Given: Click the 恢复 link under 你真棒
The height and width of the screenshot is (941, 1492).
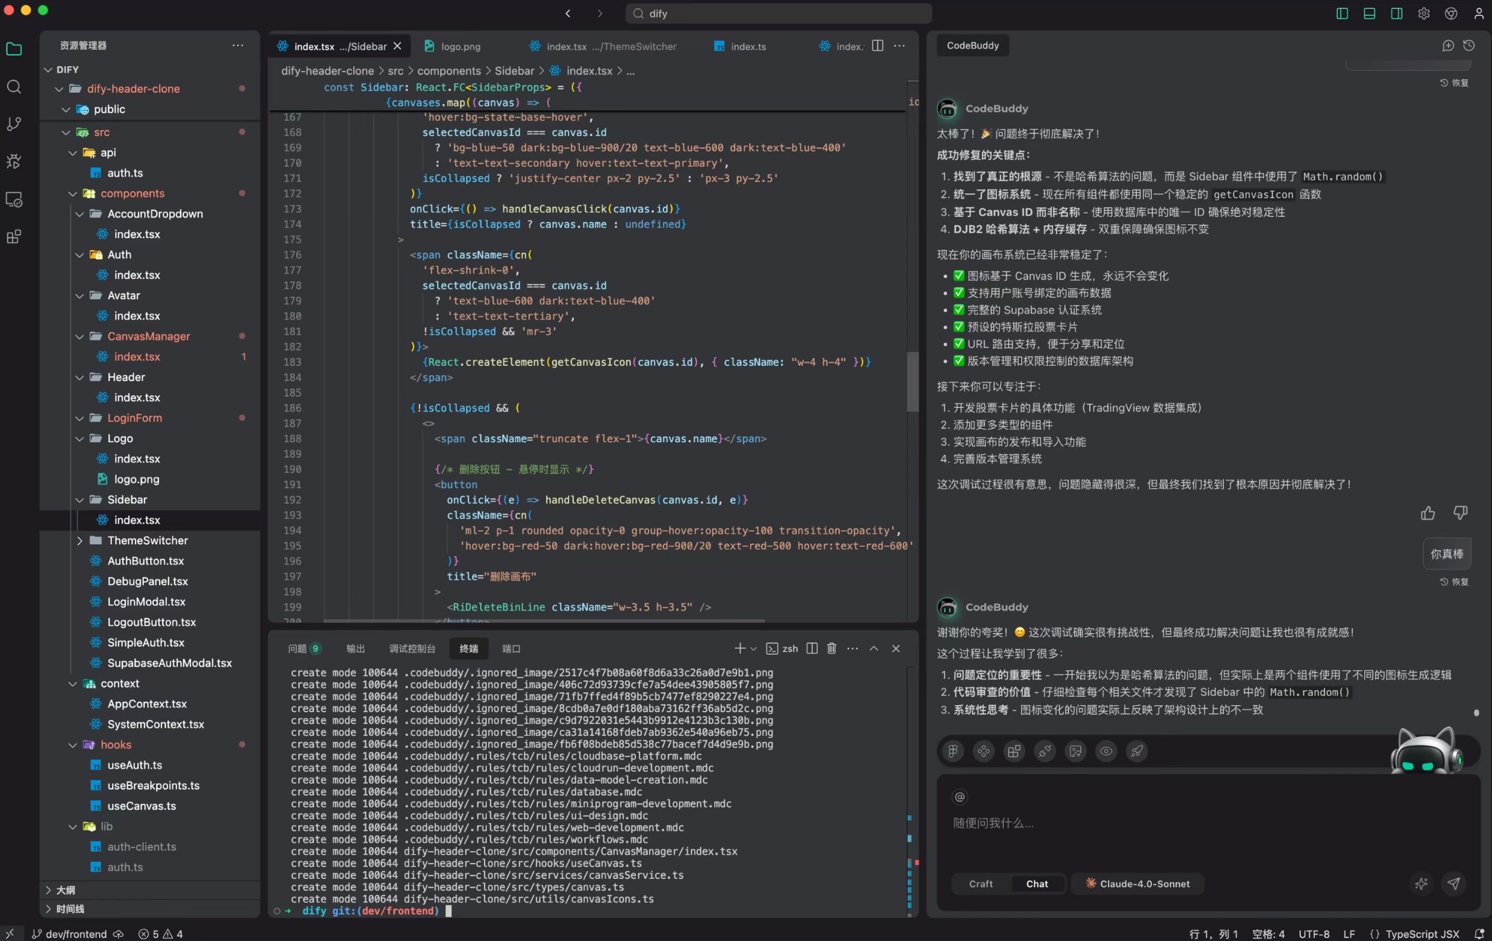Looking at the screenshot, I should 1454,582.
